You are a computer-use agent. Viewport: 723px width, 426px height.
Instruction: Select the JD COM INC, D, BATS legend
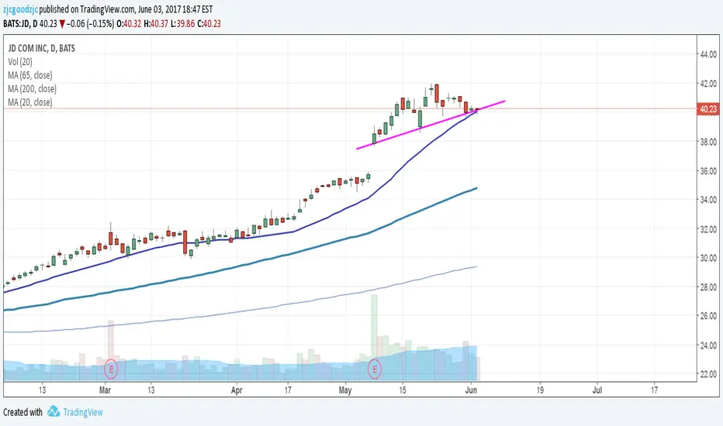click(41, 48)
